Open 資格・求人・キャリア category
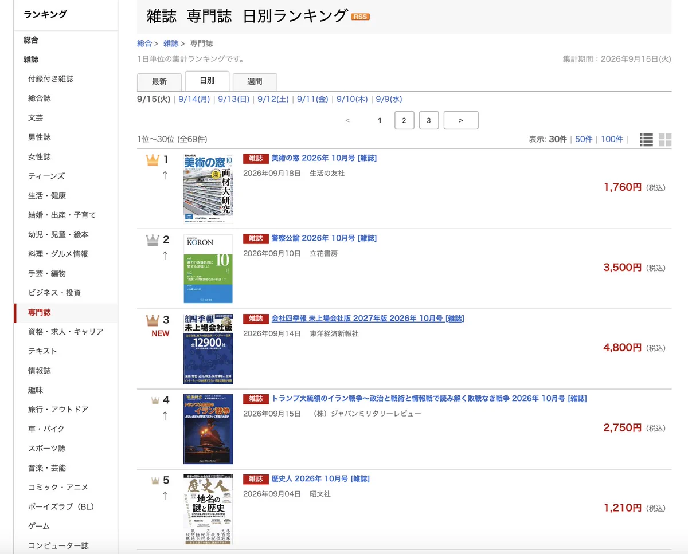 66,332
